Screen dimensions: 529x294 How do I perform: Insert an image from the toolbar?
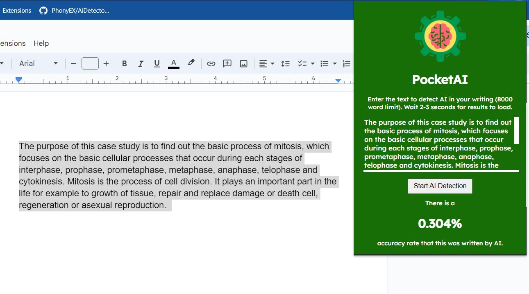tap(244, 63)
